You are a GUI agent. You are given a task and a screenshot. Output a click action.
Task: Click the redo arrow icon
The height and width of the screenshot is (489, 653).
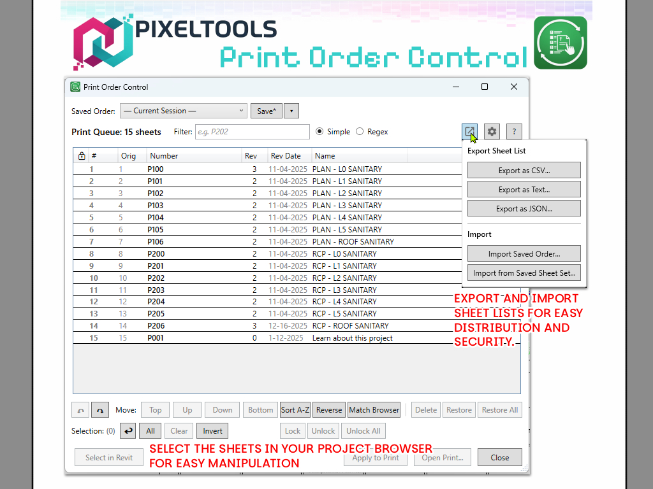pos(99,410)
